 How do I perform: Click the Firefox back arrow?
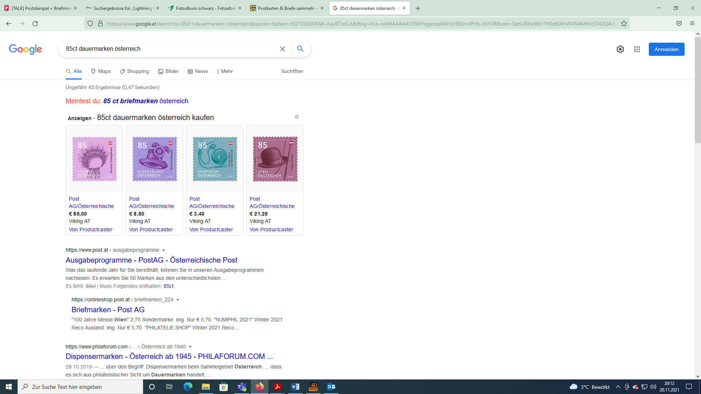[9, 23]
